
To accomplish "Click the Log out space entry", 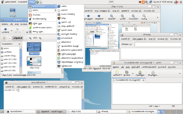I will tap(42, 28).
